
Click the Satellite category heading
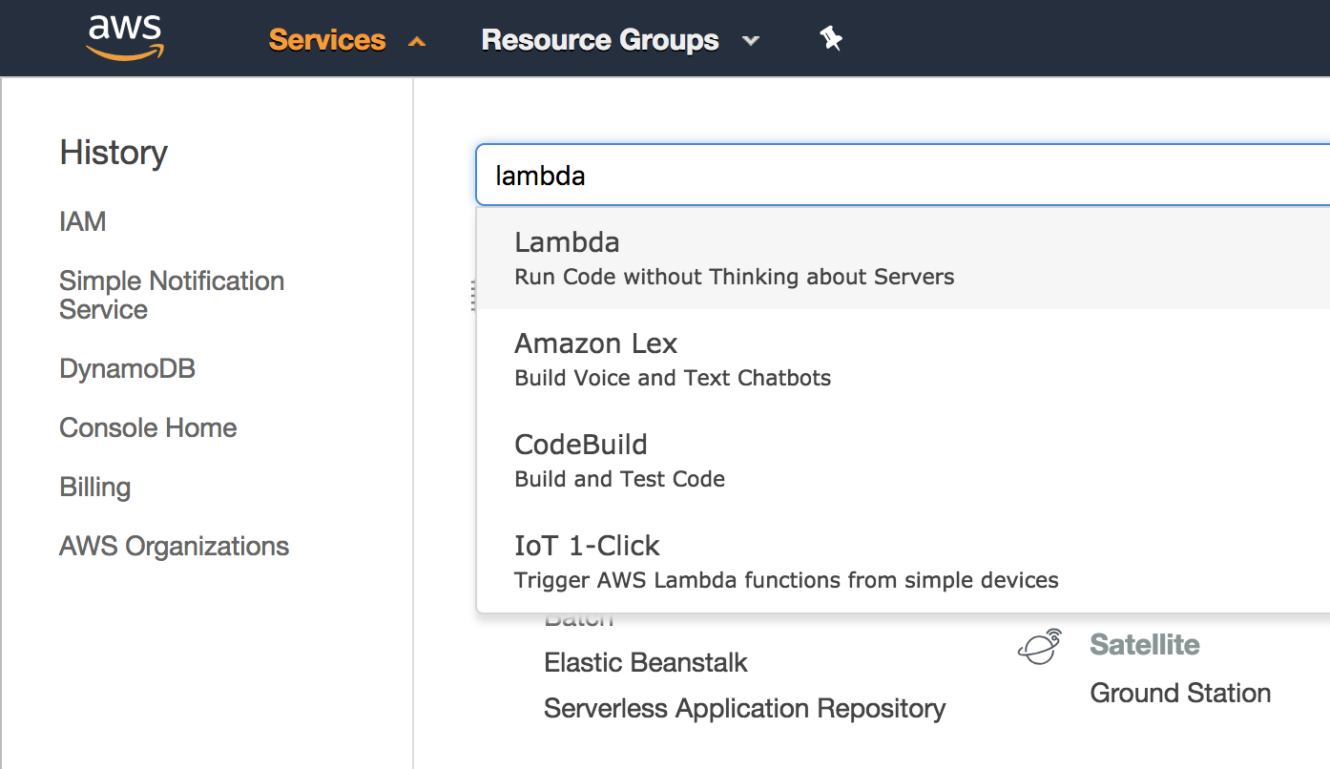point(1145,645)
